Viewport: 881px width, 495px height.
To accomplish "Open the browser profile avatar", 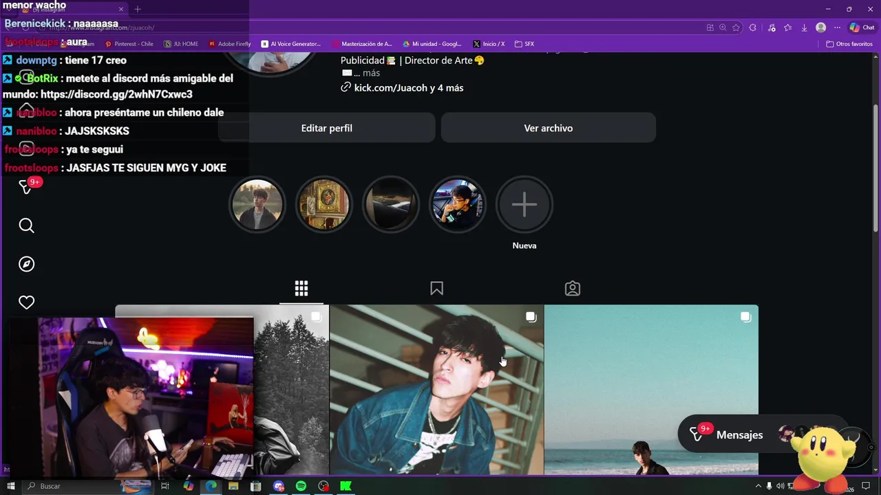I will [x=820, y=27].
